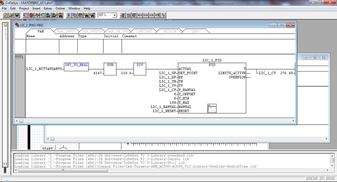This screenshot has height=182, width=337.
Task: Toggle breakpoint toolbar icon
Action: 42,15
